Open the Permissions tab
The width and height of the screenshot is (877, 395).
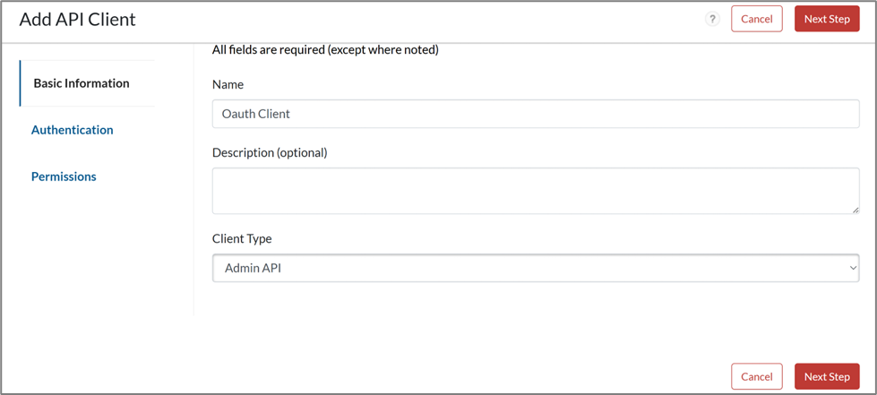point(64,176)
